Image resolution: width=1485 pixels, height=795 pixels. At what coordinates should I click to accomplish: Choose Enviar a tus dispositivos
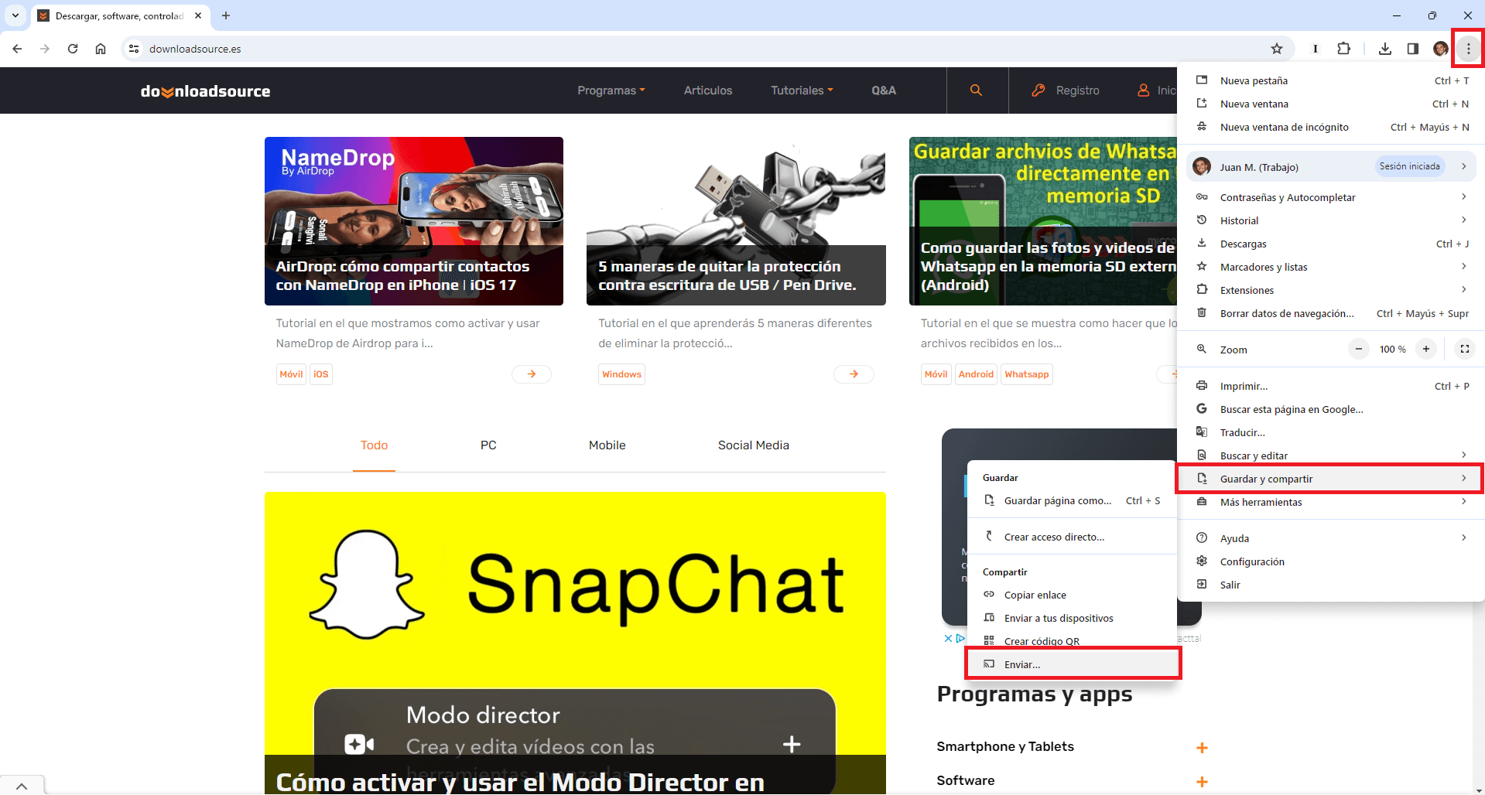point(1072,618)
